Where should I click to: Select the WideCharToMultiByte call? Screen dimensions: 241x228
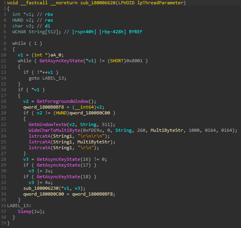(x=54, y=130)
